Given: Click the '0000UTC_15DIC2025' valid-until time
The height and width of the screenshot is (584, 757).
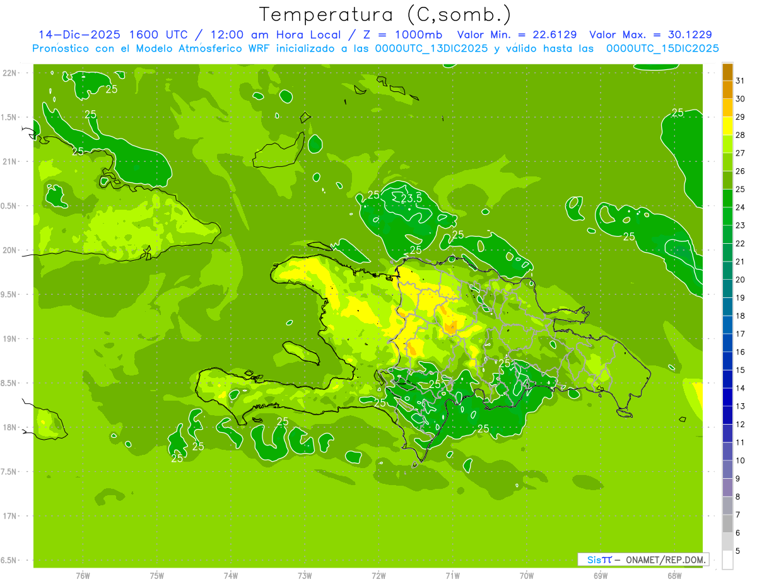Looking at the screenshot, I should (x=662, y=49).
